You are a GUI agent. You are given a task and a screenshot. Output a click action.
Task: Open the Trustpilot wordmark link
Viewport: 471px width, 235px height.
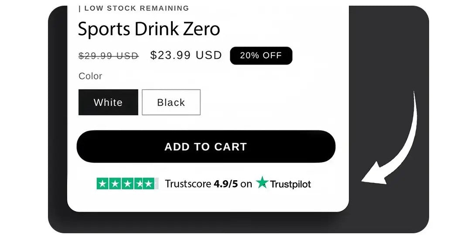coord(290,184)
